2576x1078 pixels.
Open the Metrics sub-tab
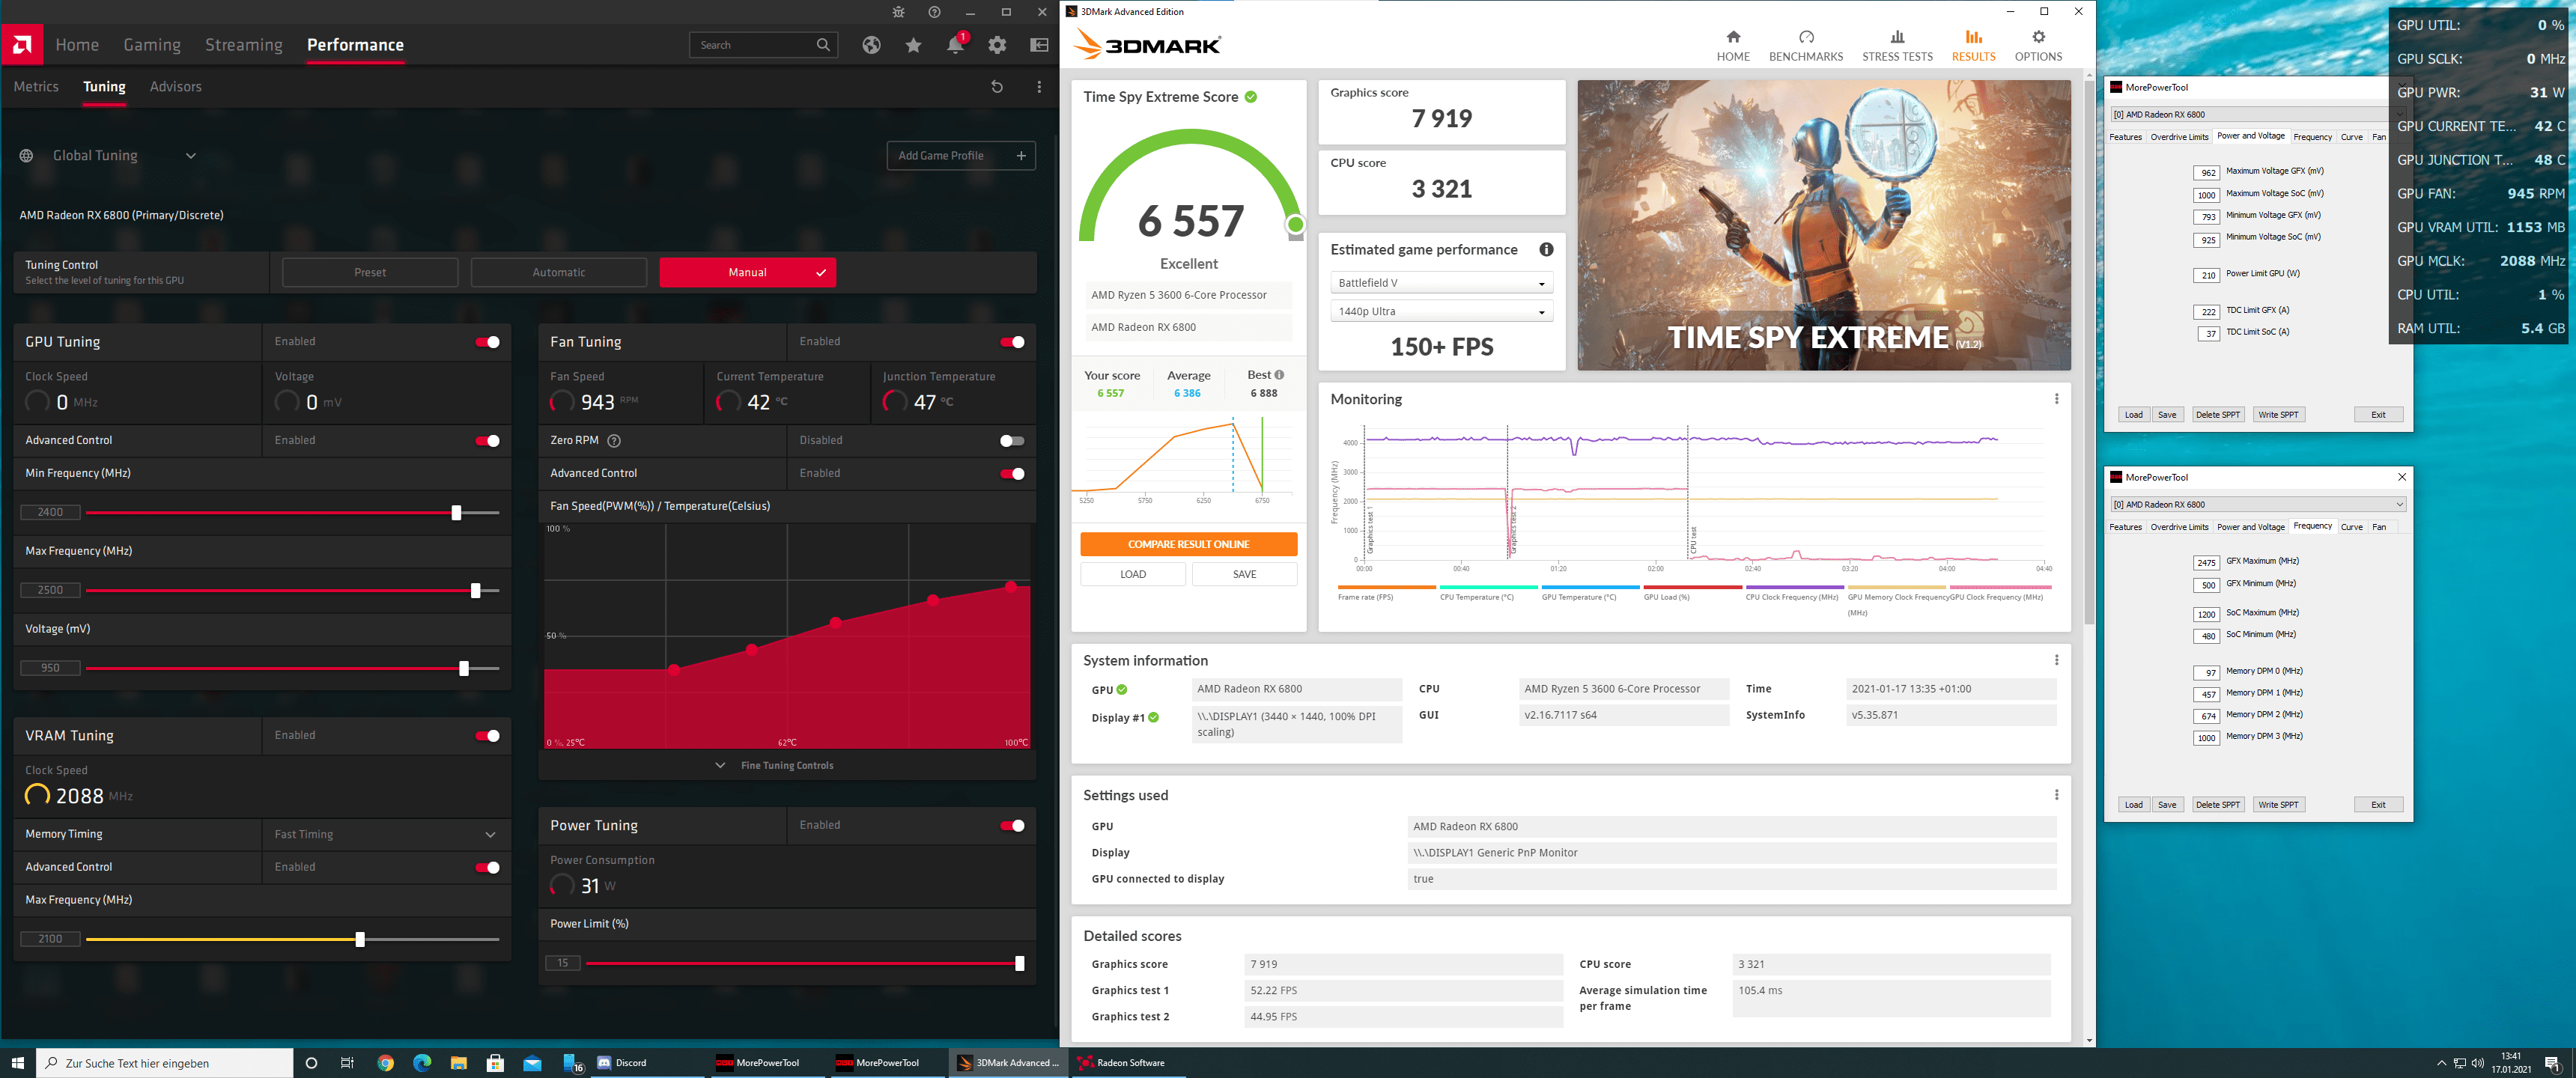coord(36,87)
